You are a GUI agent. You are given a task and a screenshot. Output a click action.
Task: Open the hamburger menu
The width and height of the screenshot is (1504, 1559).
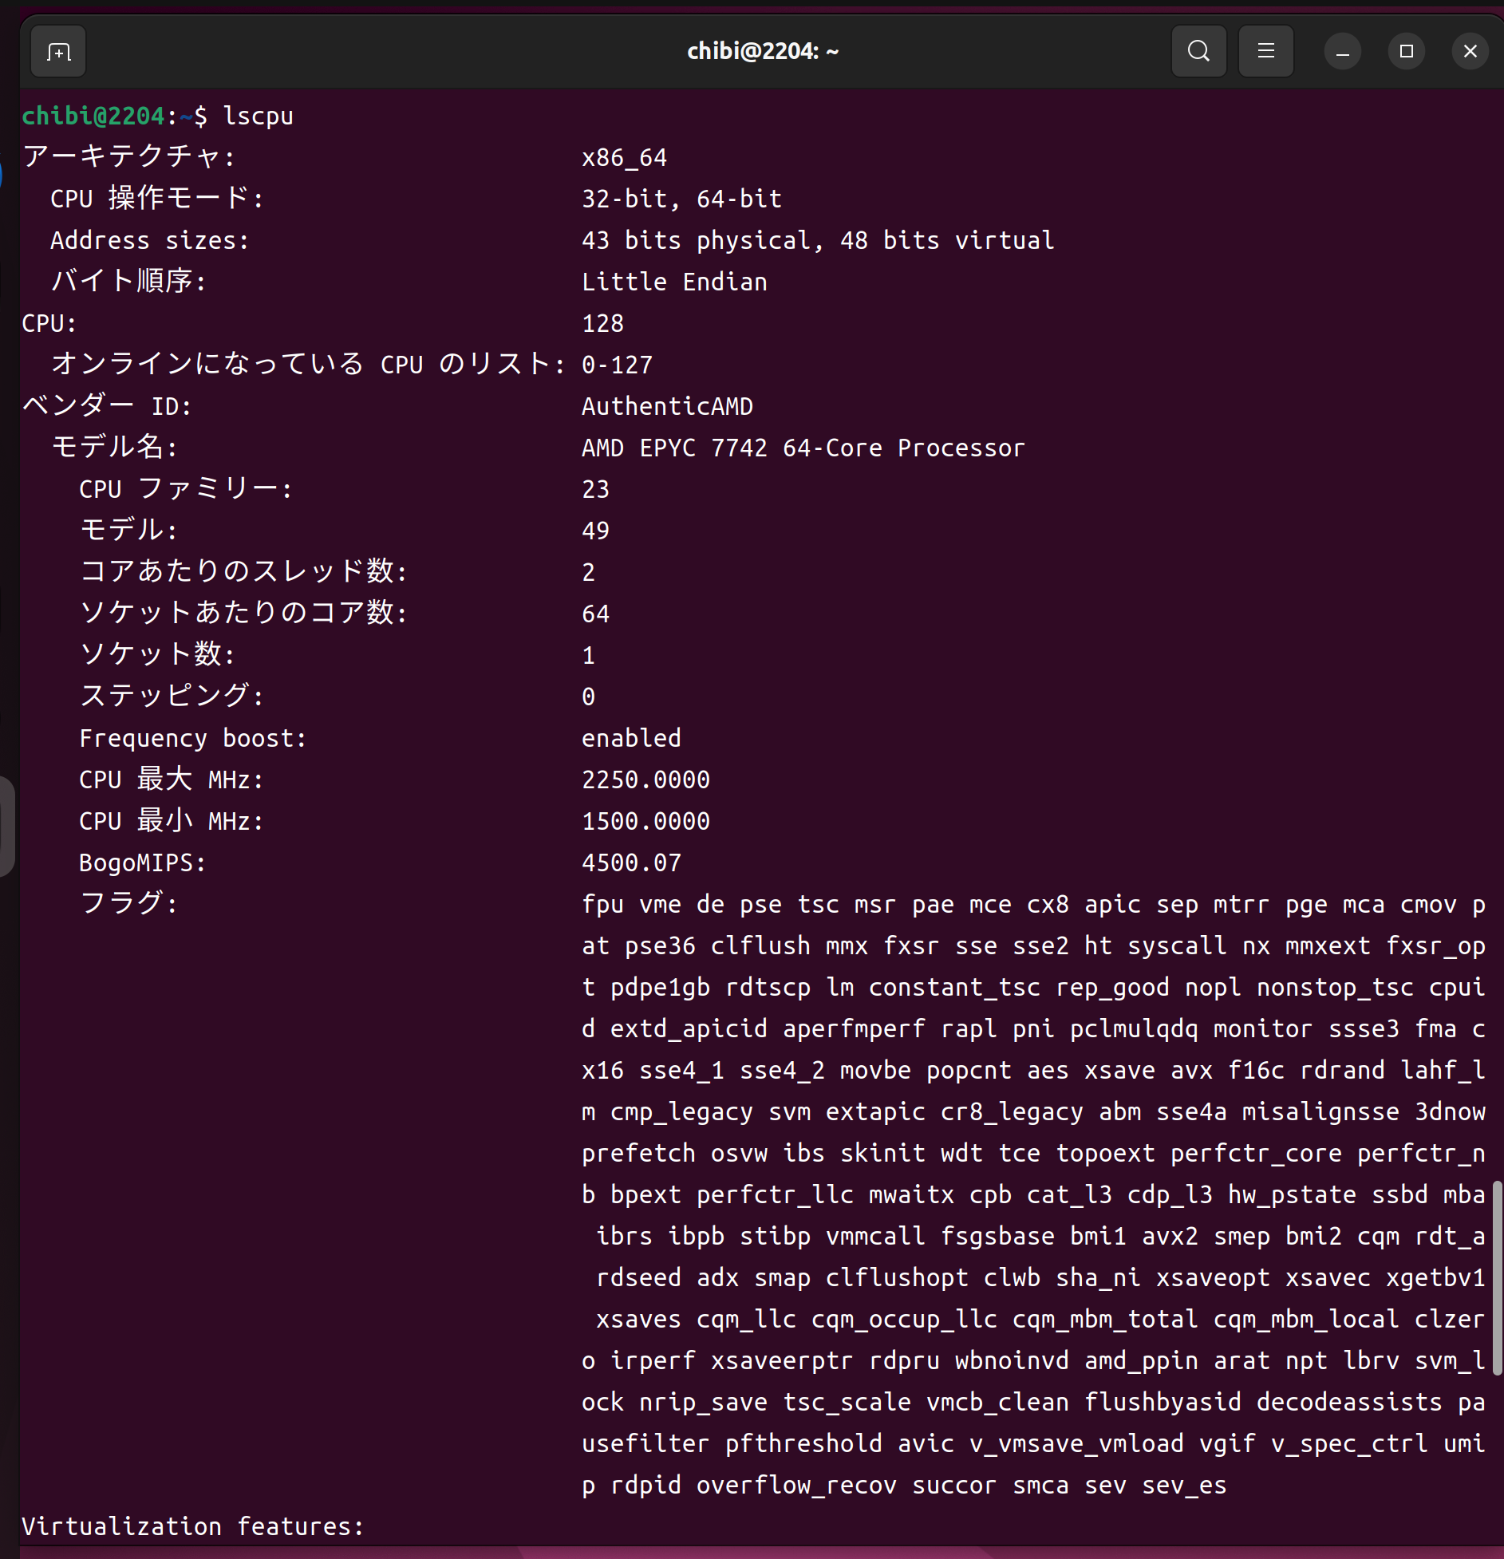1265,52
